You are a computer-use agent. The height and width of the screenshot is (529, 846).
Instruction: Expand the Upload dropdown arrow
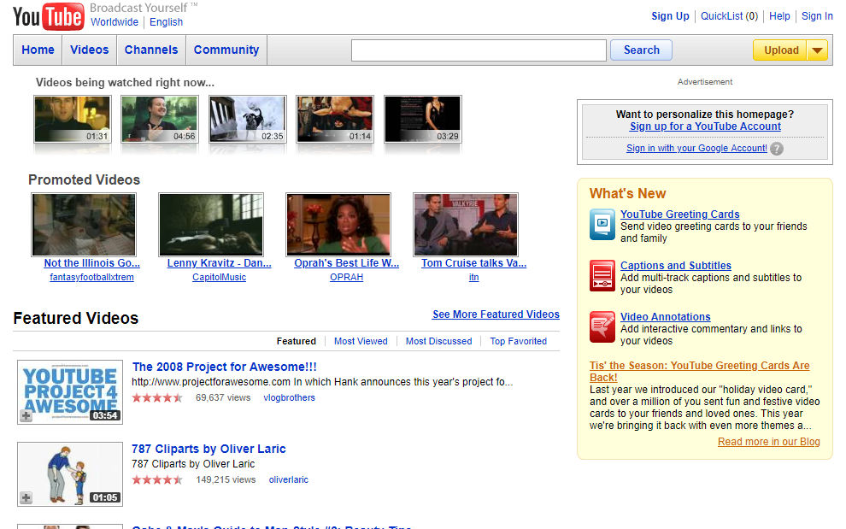point(818,50)
